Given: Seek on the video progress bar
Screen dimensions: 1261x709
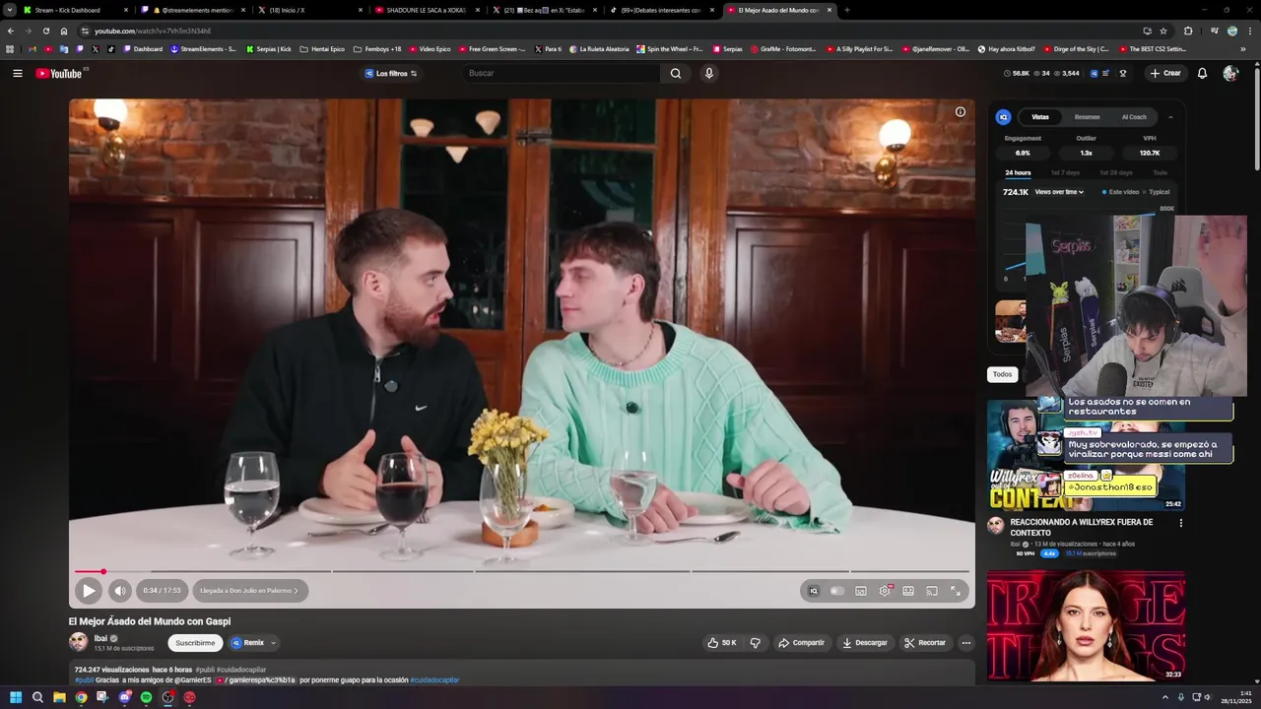Looking at the screenshot, I should pos(522,571).
